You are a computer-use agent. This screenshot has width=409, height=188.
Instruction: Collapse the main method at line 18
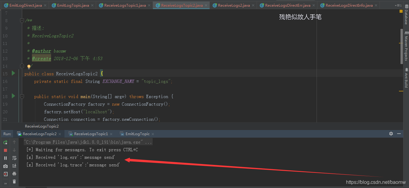[x=22, y=96]
